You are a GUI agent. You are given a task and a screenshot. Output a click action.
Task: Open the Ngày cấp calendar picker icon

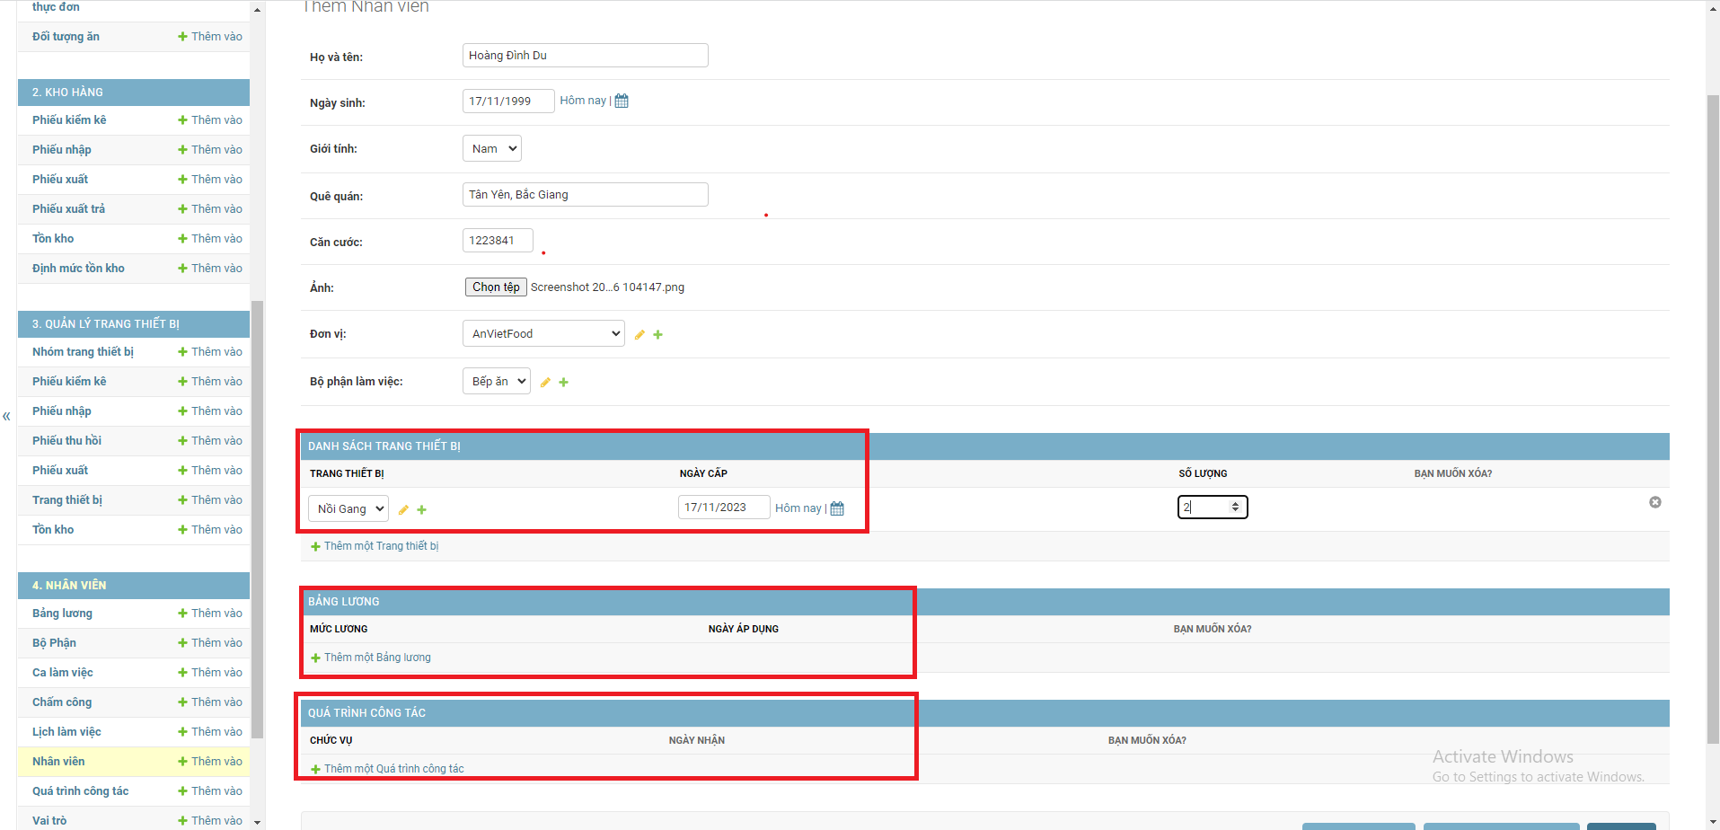pos(837,508)
